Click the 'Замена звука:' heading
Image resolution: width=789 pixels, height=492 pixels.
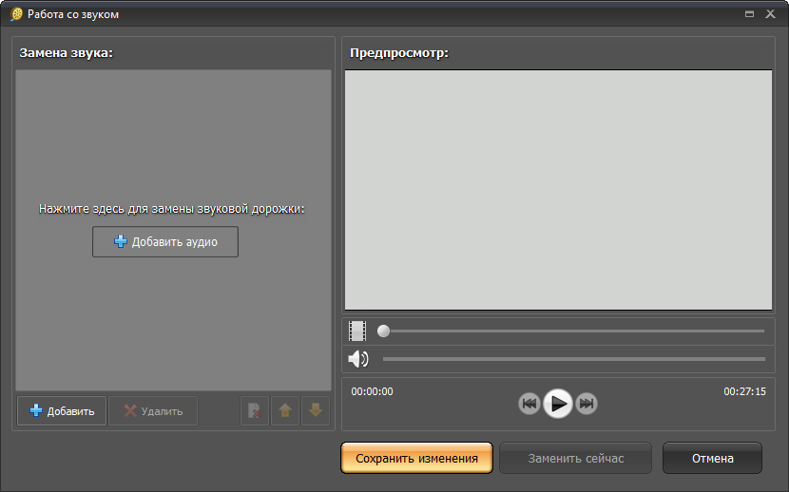click(x=66, y=53)
